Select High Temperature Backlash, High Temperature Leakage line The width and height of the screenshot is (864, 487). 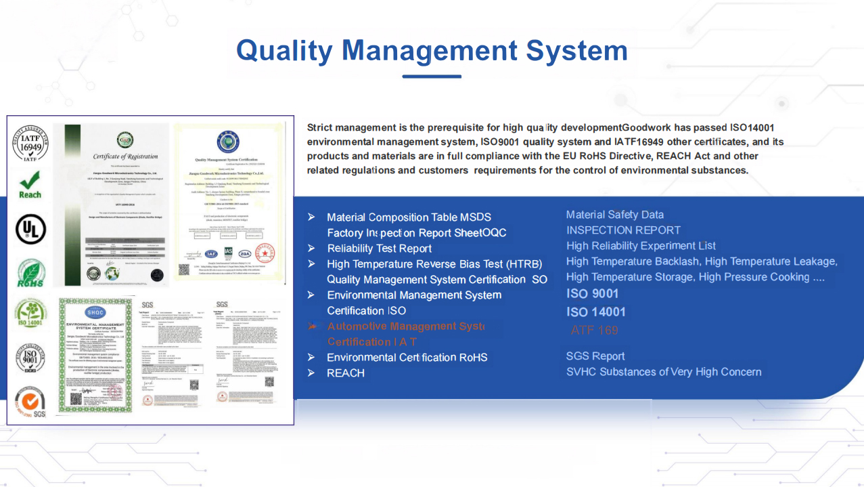(x=702, y=261)
